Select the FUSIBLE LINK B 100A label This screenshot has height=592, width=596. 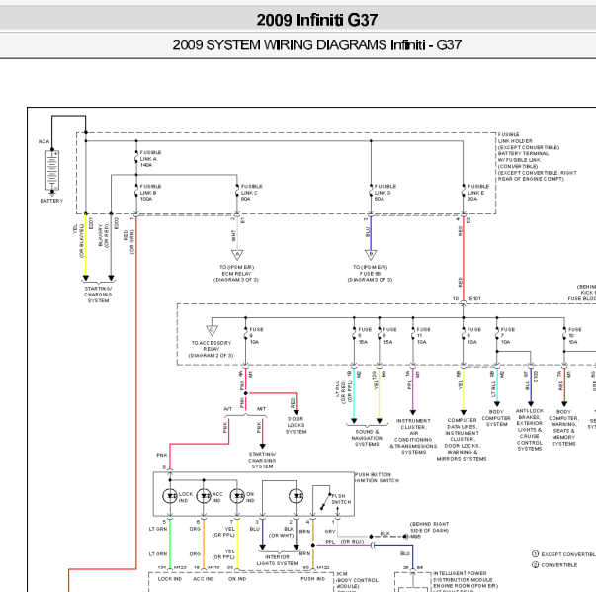[150, 193]
